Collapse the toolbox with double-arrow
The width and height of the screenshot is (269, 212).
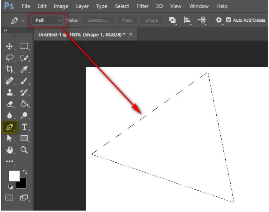tap(5, 31)
